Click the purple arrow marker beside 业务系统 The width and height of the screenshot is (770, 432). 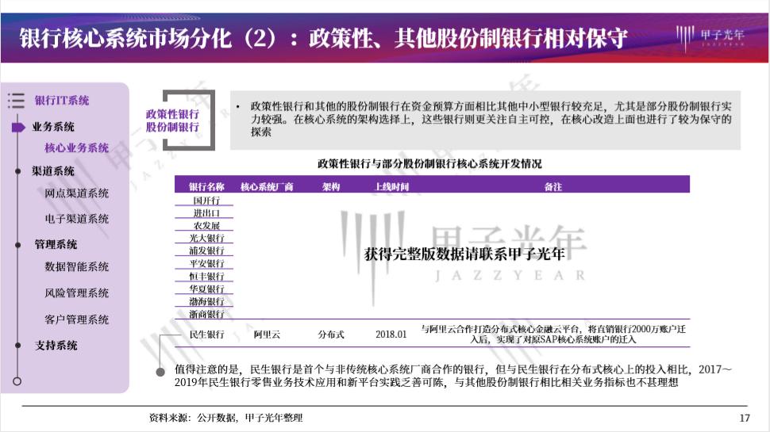tap(18, 127)
